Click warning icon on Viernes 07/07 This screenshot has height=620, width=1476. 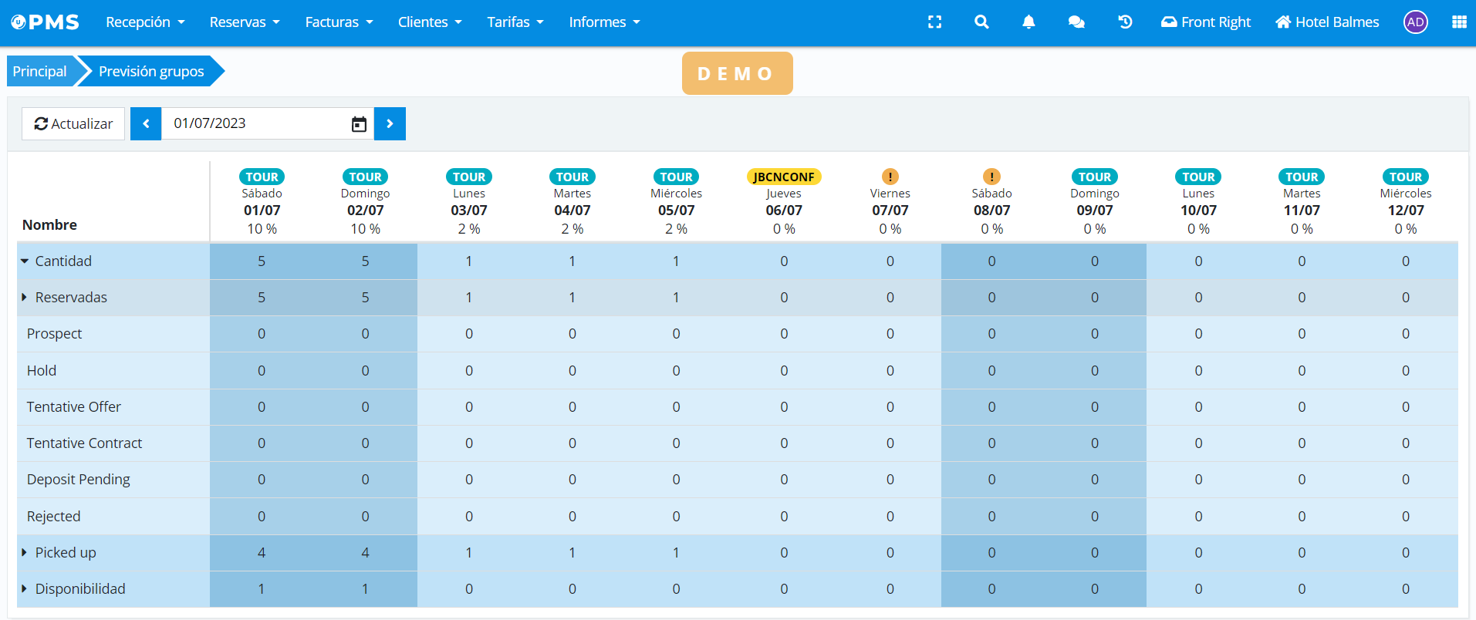(x=890, y=177)
